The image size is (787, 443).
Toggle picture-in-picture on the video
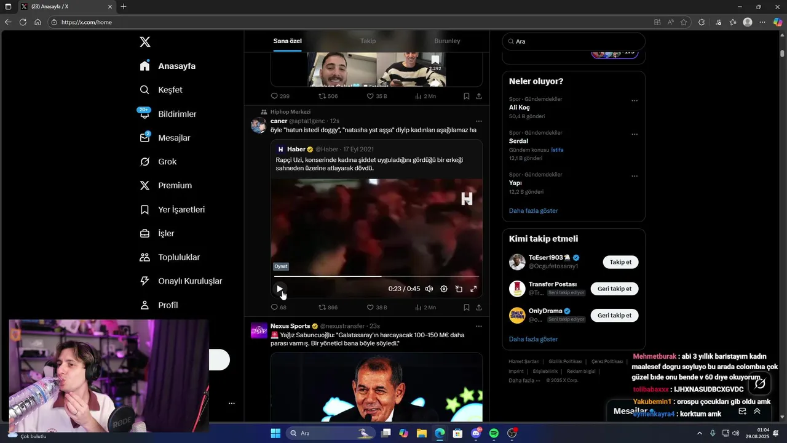[x=459, y=289]
